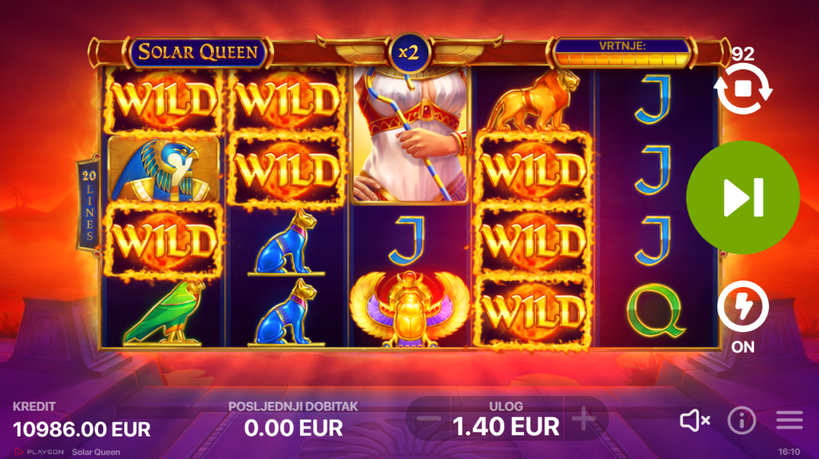Screen dimensions: 819x459
Task: Click the Solar Queen logo banner
Action: click(197, 52)
